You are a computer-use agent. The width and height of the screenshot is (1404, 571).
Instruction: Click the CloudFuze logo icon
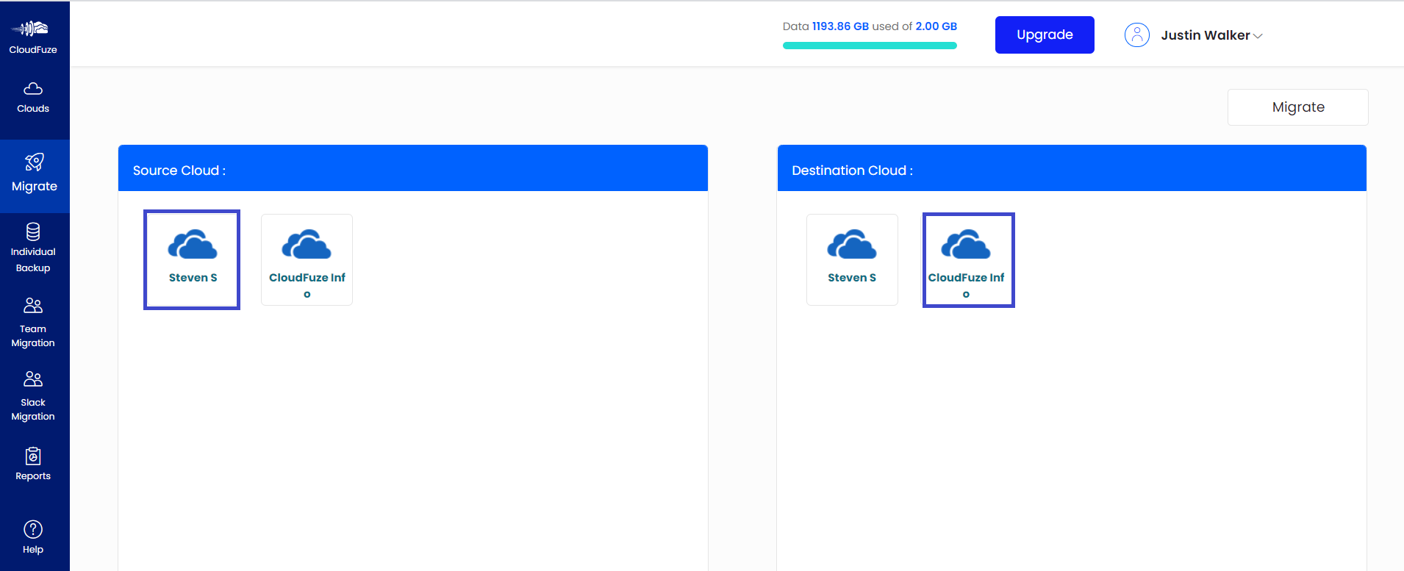(x=31, y=29)
